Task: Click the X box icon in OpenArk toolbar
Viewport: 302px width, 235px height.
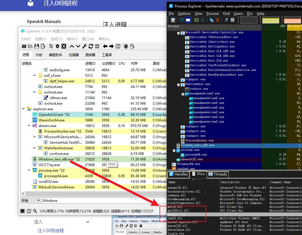Action: point(64,46)
